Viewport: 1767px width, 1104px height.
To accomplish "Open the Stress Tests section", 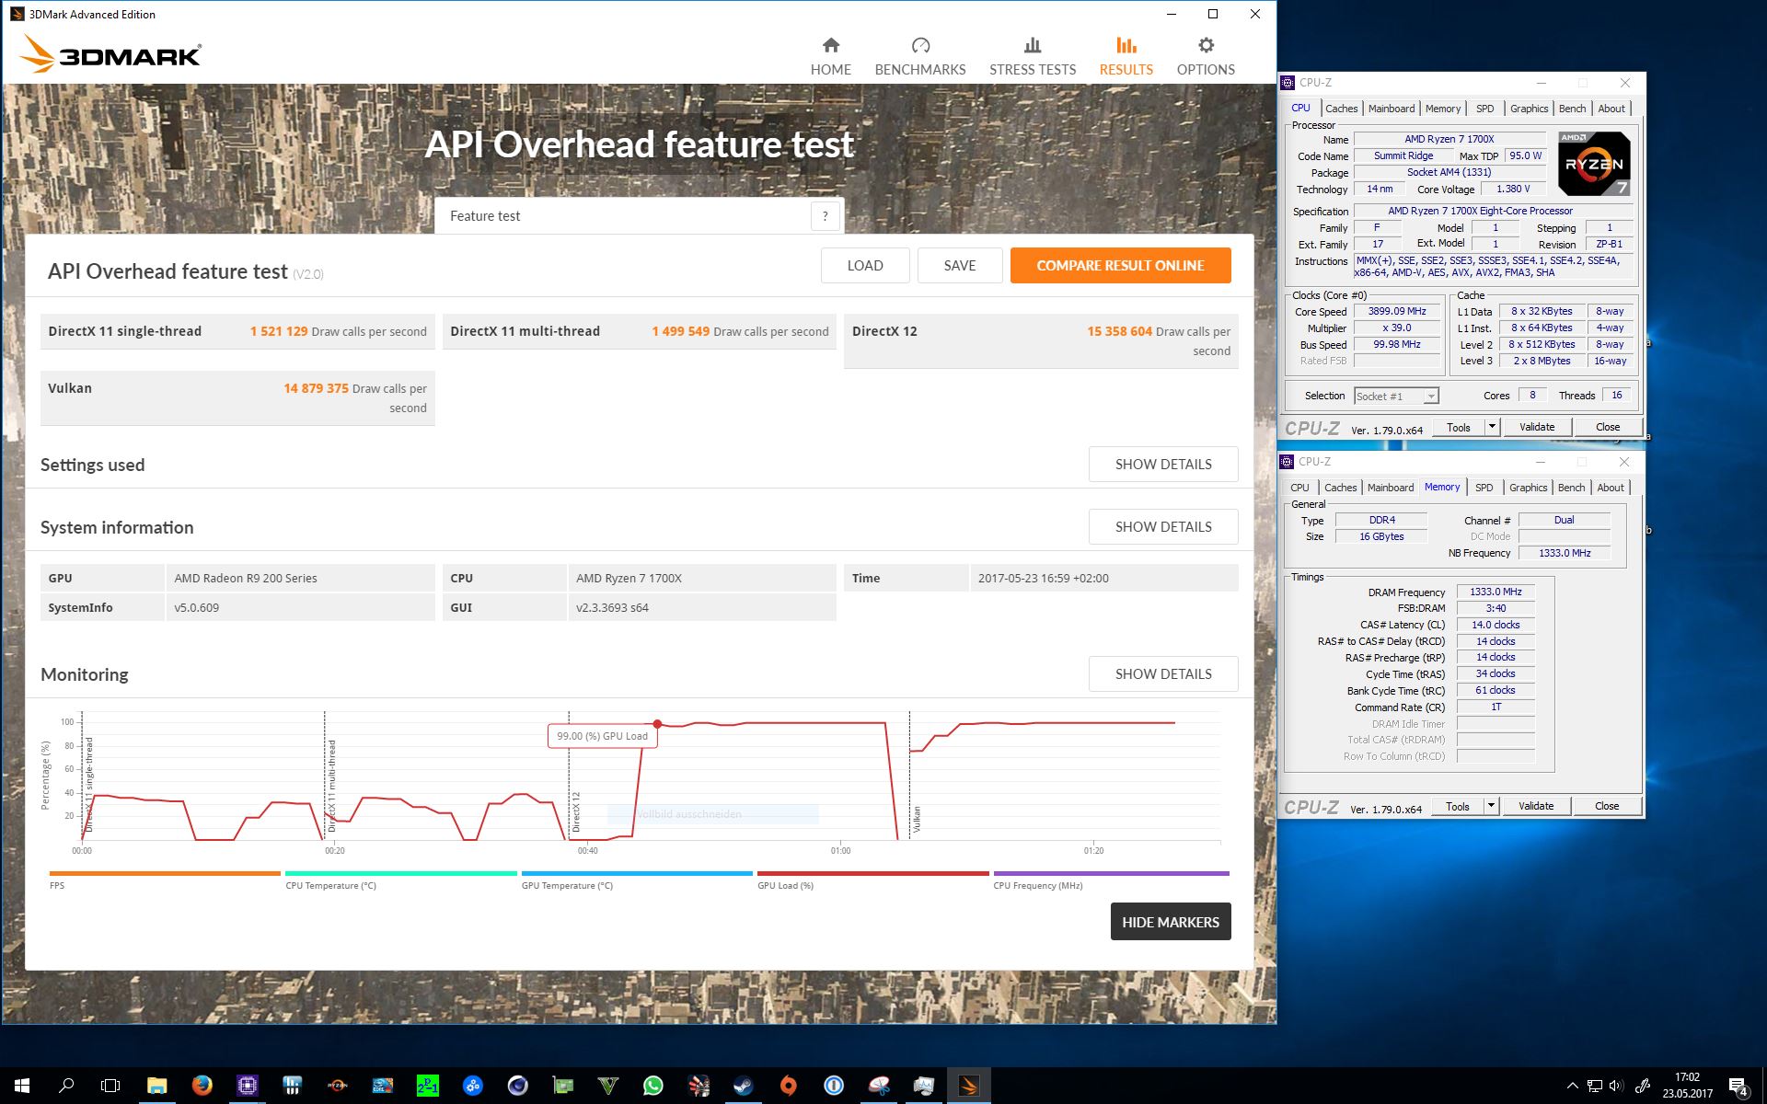I will point(1032,56).
